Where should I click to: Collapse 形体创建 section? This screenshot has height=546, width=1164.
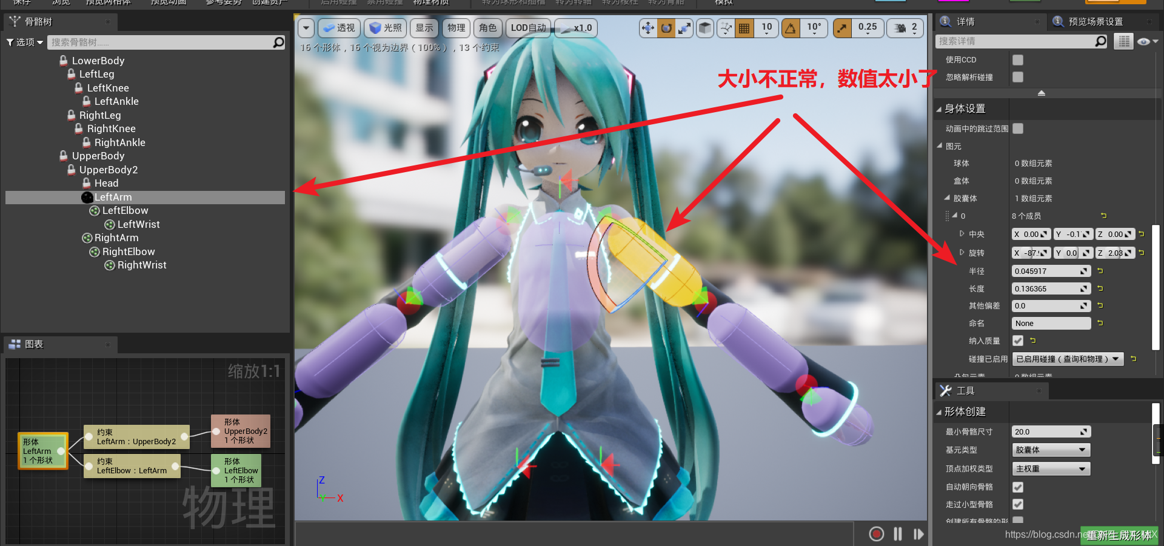pyautogui.click(x=939, y=412)
